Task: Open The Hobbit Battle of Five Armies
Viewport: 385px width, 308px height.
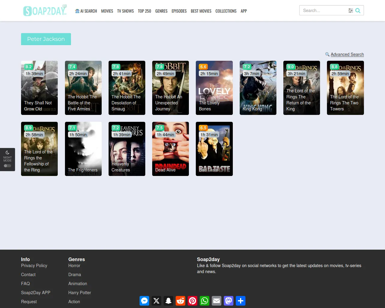Action: coord(83,88)
